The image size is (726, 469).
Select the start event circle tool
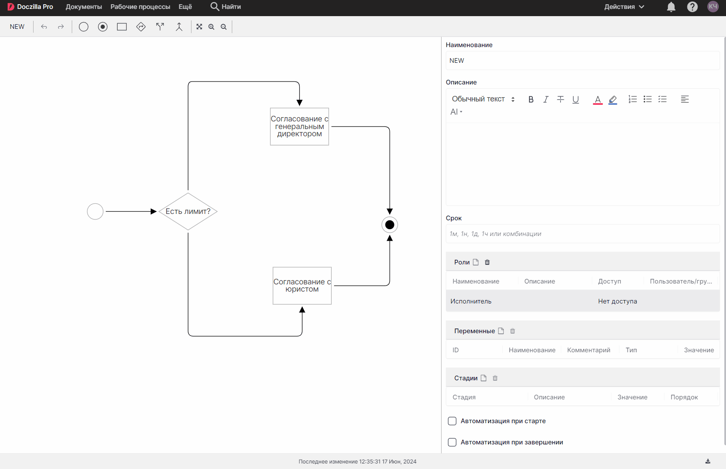click(84, 27)
